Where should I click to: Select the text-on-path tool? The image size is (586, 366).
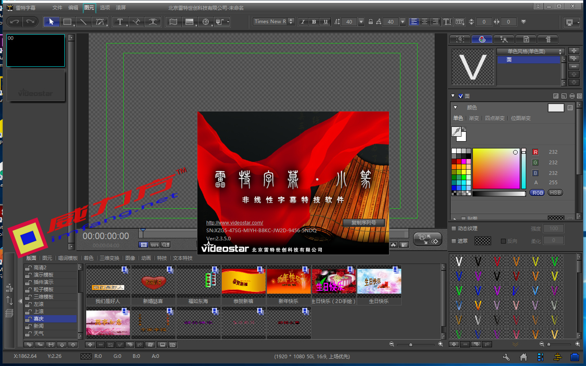[136, 22]
